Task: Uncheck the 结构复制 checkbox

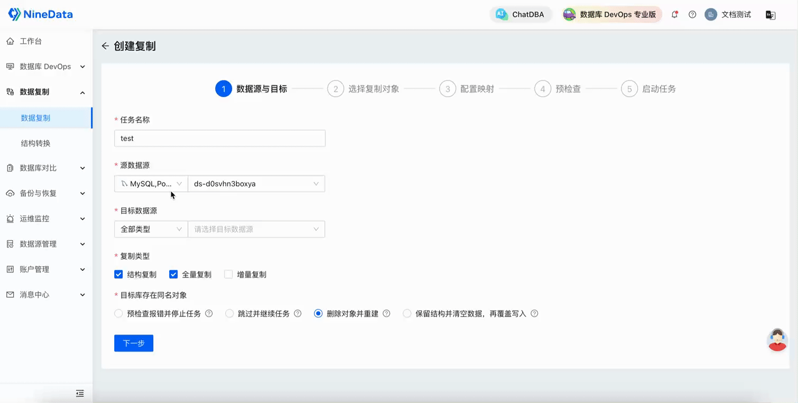Action: coord(119,274)
